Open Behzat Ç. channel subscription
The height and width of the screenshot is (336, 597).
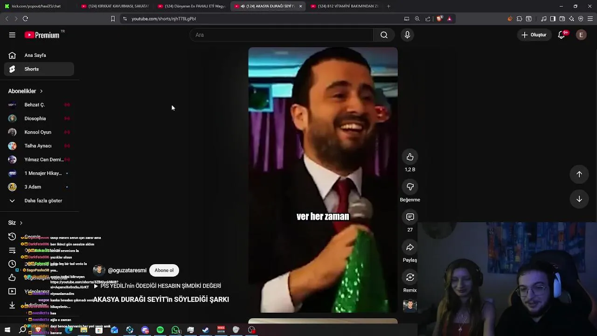coord(39,105)
